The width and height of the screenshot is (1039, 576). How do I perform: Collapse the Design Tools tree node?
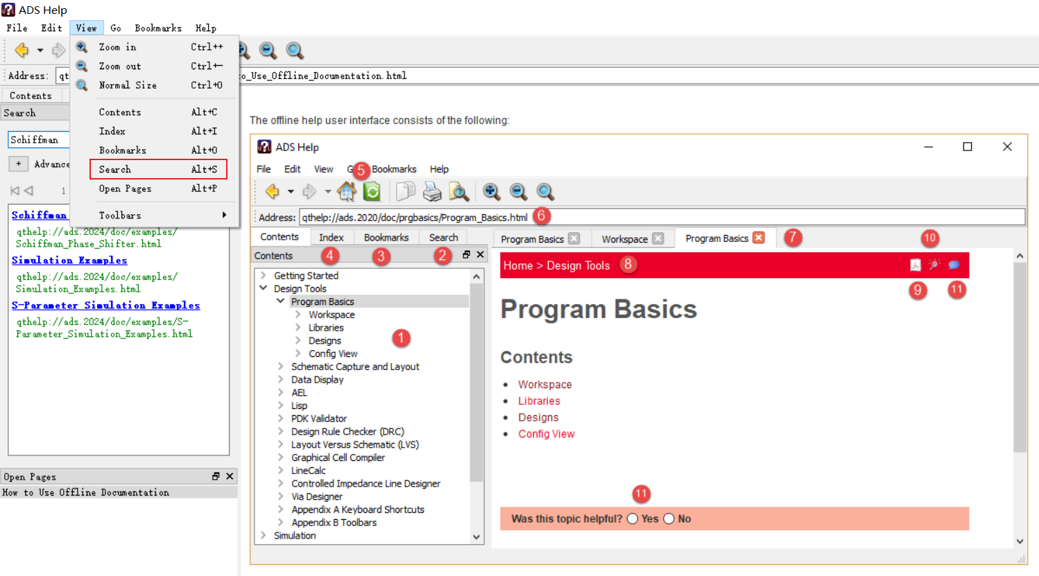point(264,288)
